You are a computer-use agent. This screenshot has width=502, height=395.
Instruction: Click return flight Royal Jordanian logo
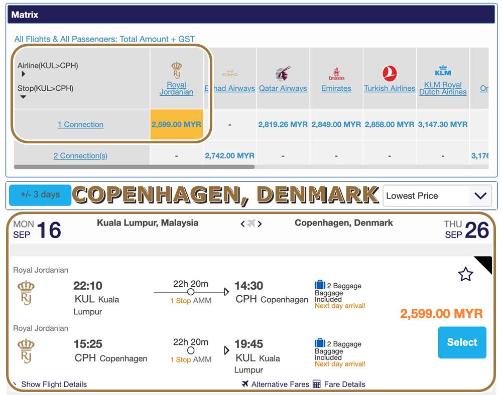26,351
